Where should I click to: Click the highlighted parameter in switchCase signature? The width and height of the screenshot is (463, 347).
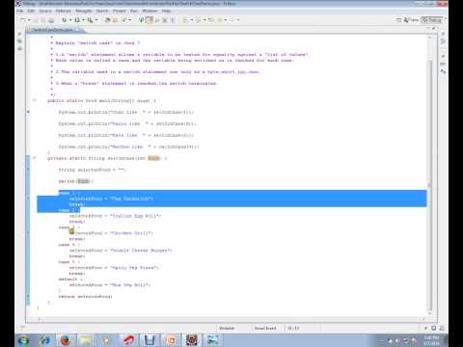pos(153,158)
